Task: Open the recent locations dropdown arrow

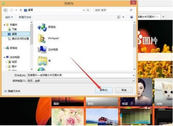Action: 16,10
